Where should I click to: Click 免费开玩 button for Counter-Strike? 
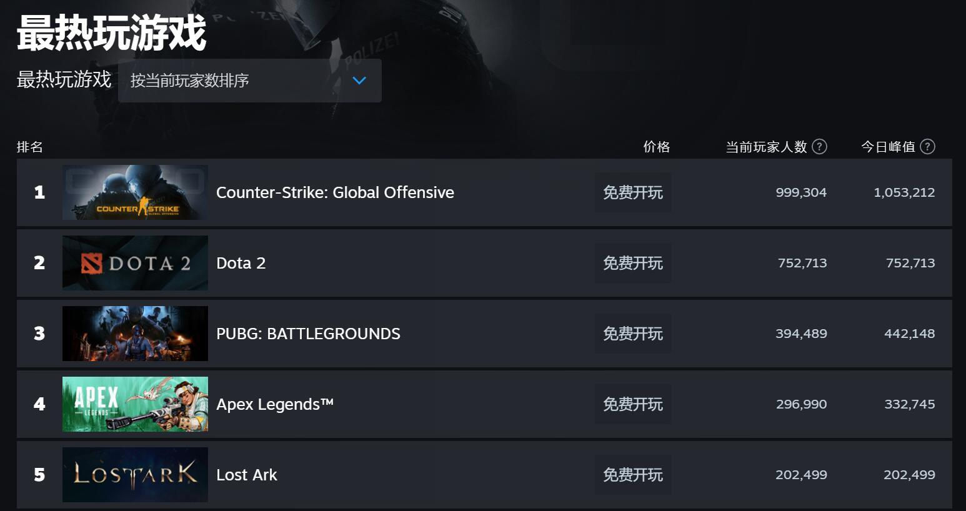click(x=632, y=192)
